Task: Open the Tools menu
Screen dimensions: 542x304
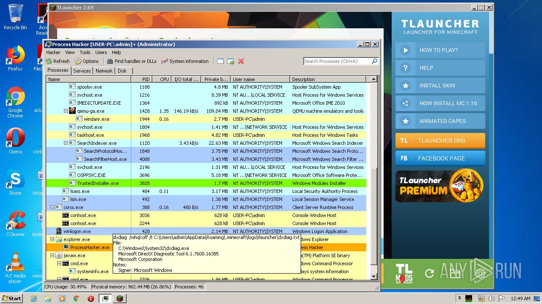Action: (x=85, y=52)
